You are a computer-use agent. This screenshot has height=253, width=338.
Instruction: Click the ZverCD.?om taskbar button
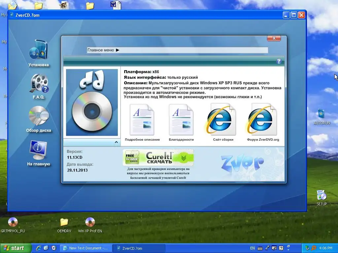[x=139, y=248]
